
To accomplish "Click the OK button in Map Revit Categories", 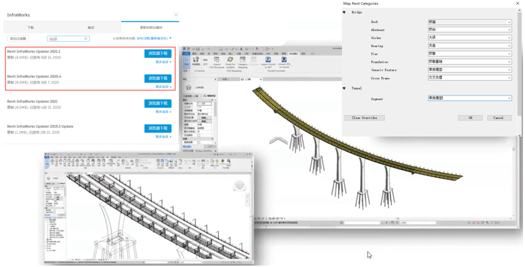I will 470,118.
